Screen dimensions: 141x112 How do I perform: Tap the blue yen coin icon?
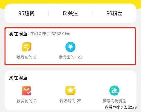pos(70,47)
